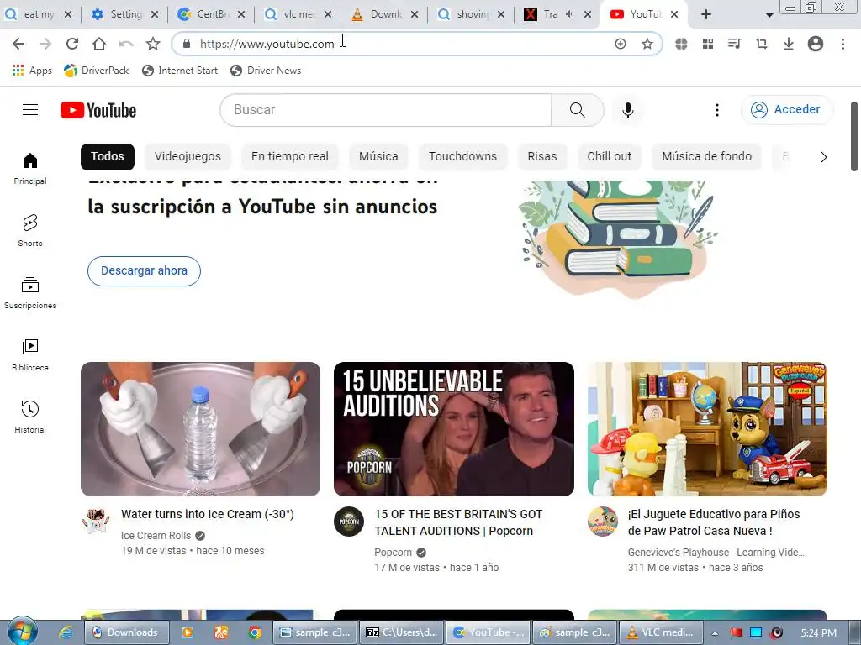Open browser downloads arrow icon

coord(788,44)
